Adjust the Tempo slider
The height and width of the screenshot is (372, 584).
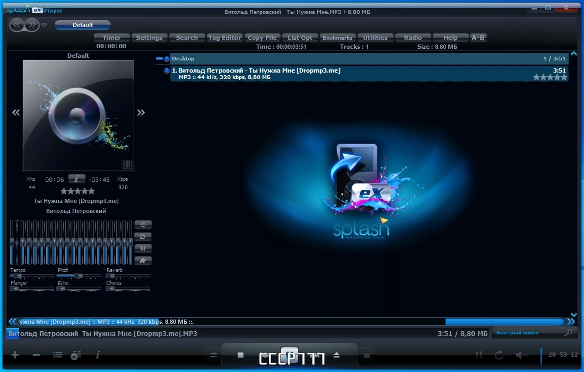(x=32, y=276)
